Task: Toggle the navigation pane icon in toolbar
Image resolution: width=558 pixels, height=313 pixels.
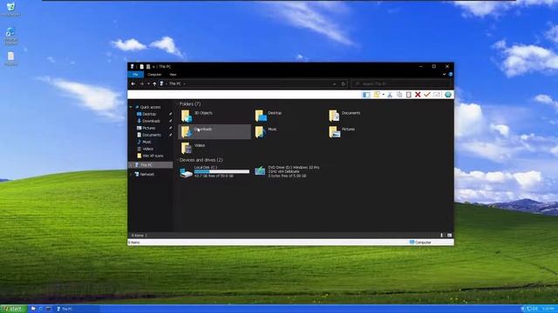Action: click(366, 95)
